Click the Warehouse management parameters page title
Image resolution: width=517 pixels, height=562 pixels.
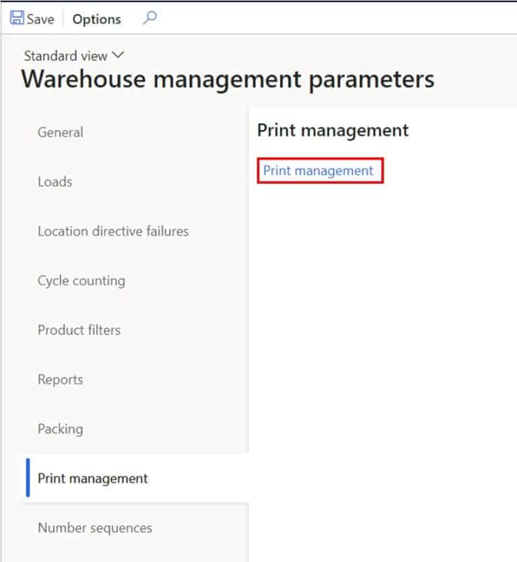(x=228, y=79)
